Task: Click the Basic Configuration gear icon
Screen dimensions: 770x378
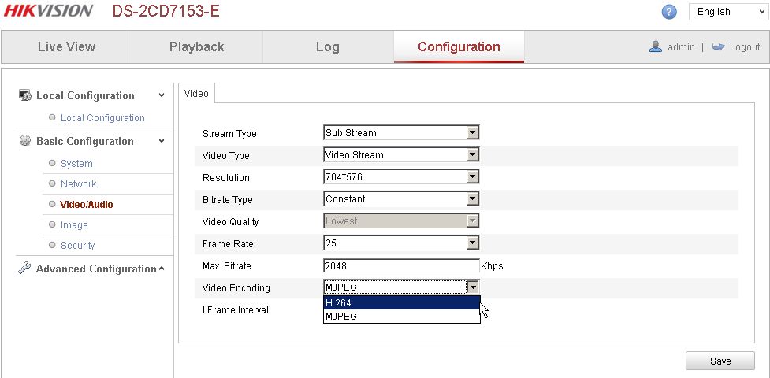Action: pyautogui.click(x=24, y=141)
